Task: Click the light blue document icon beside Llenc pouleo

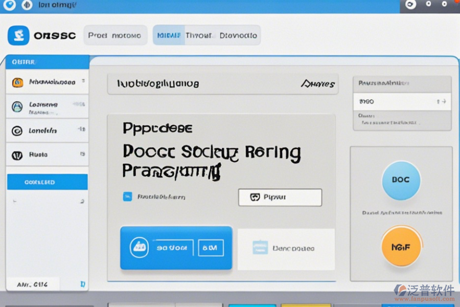Action: [260, 247]
